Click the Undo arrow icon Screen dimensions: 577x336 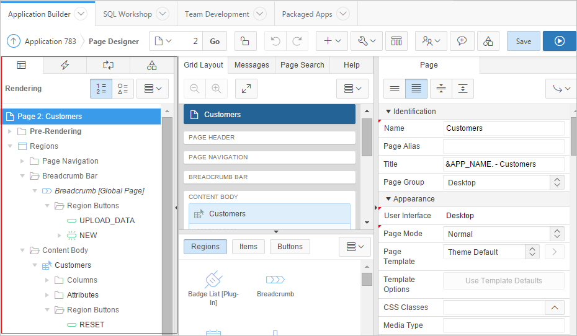275,41
